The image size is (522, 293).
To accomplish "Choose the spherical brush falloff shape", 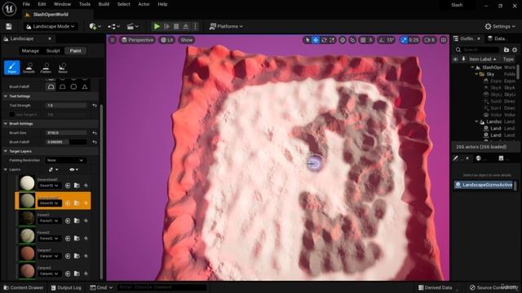I will [x=73, y=87].
